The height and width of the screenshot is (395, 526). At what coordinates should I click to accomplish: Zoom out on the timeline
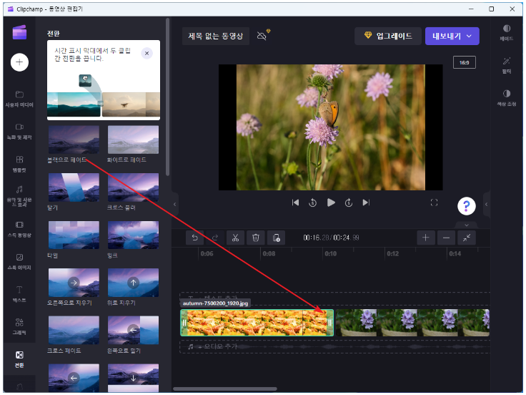pos(446,238)
